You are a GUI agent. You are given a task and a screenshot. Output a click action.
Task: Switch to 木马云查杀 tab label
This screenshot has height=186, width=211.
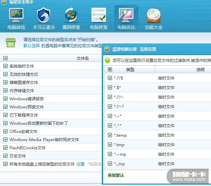pos(44,27)
